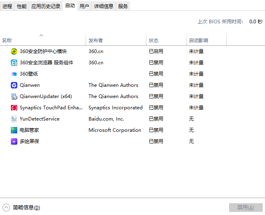Viewport: 265px width, 215px height.
Task: Click the 0.0 秒 BIOS time value
Action: click(x=256, y=22)
